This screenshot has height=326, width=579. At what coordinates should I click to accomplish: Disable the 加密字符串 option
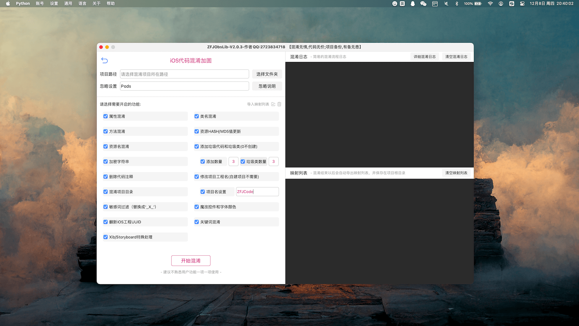[106, 162]
